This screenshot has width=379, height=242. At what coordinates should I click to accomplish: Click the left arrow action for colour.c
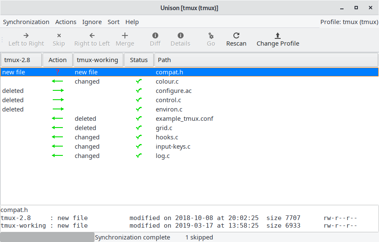click(x=57, y=81)
